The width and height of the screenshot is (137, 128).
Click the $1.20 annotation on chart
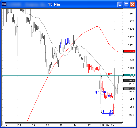point(108,111)
